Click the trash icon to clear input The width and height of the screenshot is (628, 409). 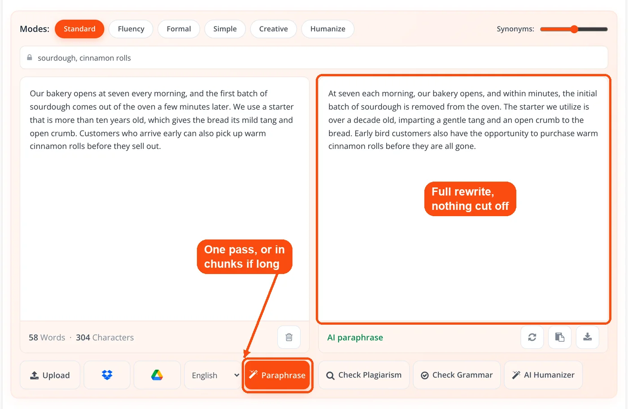289,337
